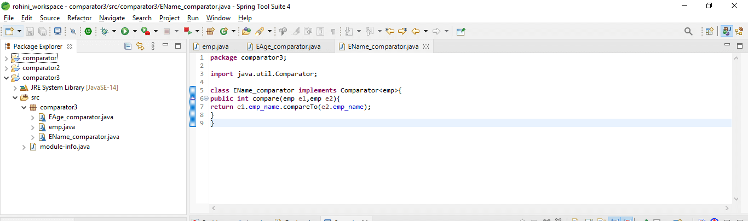Click the Relaunch red-green icon
This screenshot has height=221, width=748.
point(187,31)
